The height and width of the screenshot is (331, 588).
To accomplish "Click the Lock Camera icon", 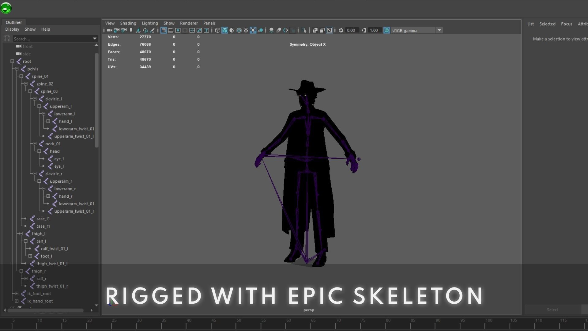I will (116, 30).
